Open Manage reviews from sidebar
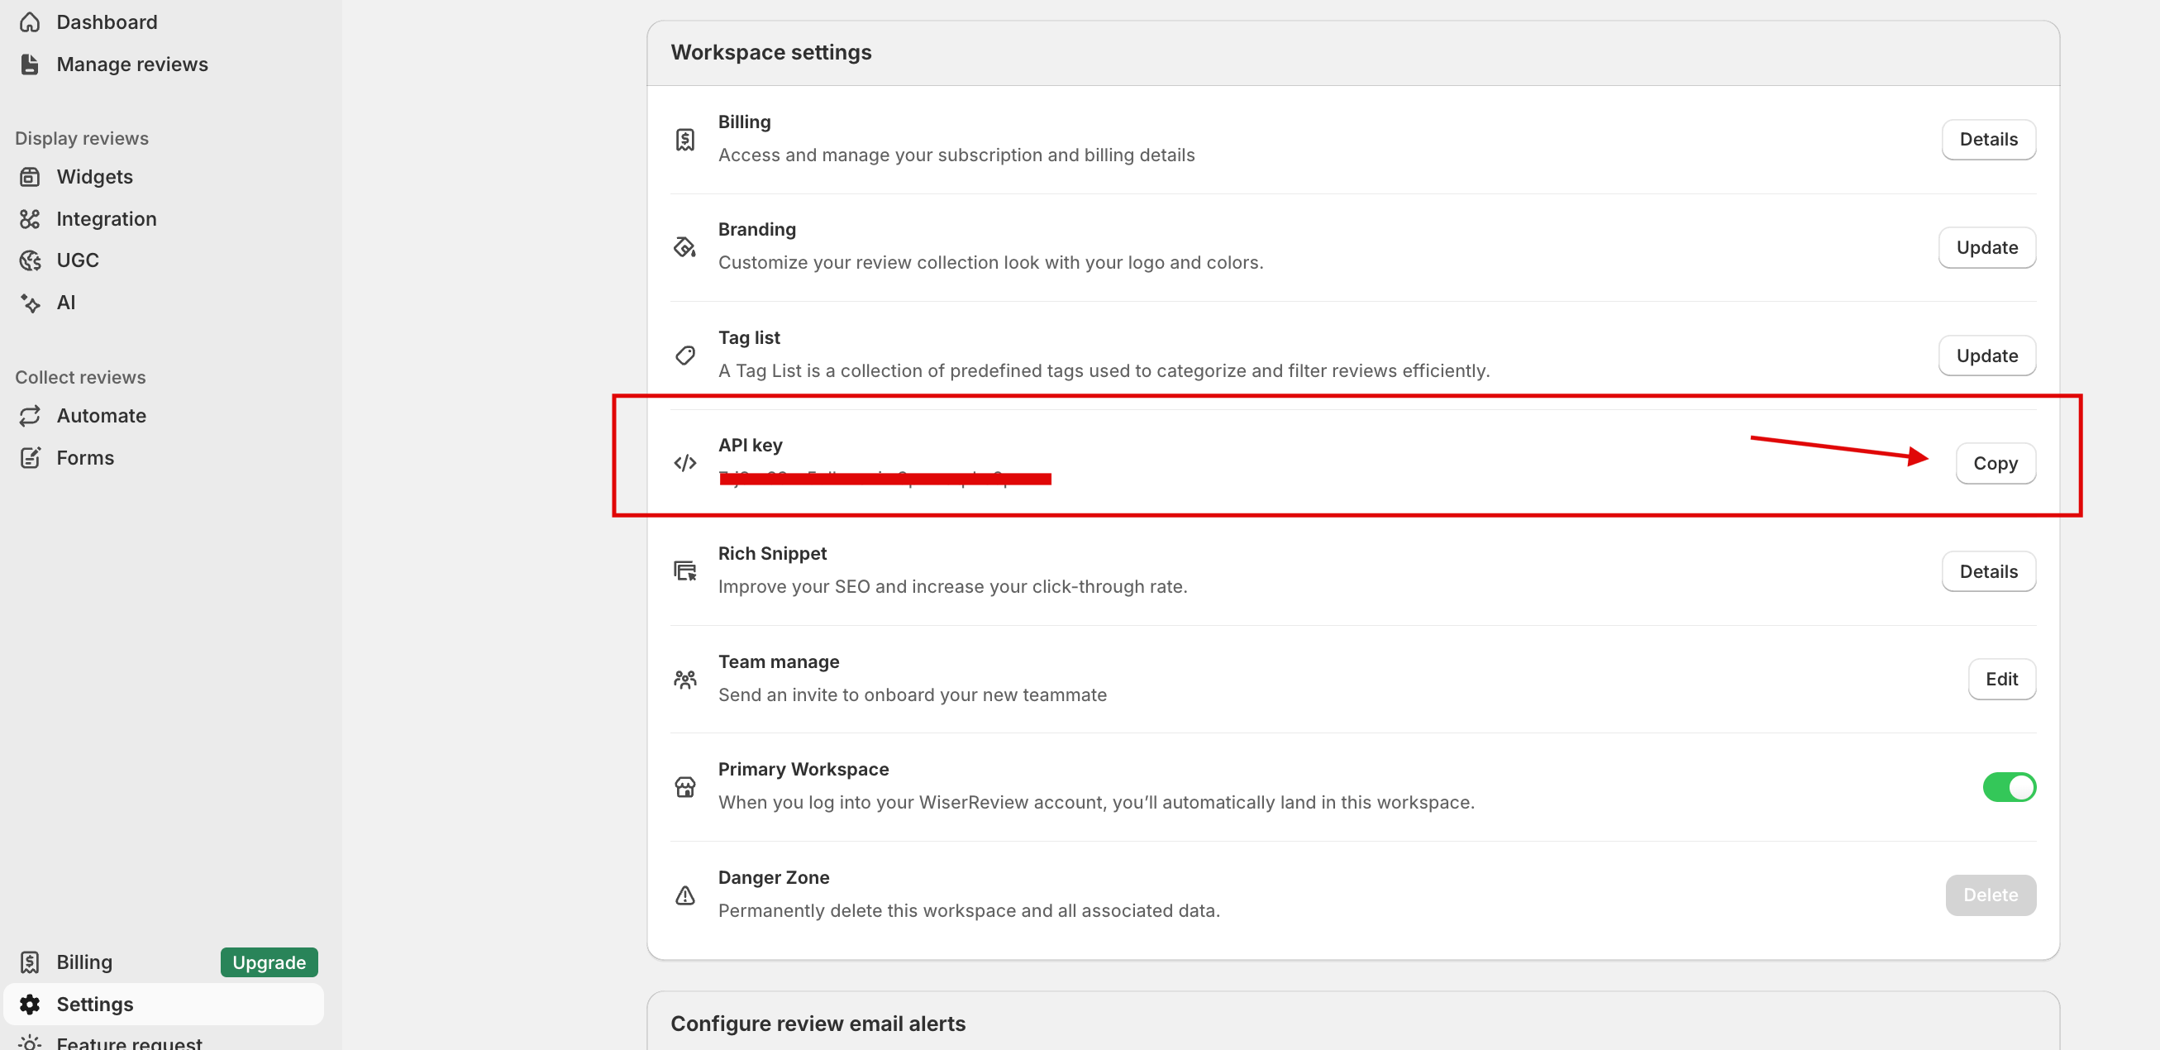This screenshot has width=2160, height=1050. tap(131, 64)
